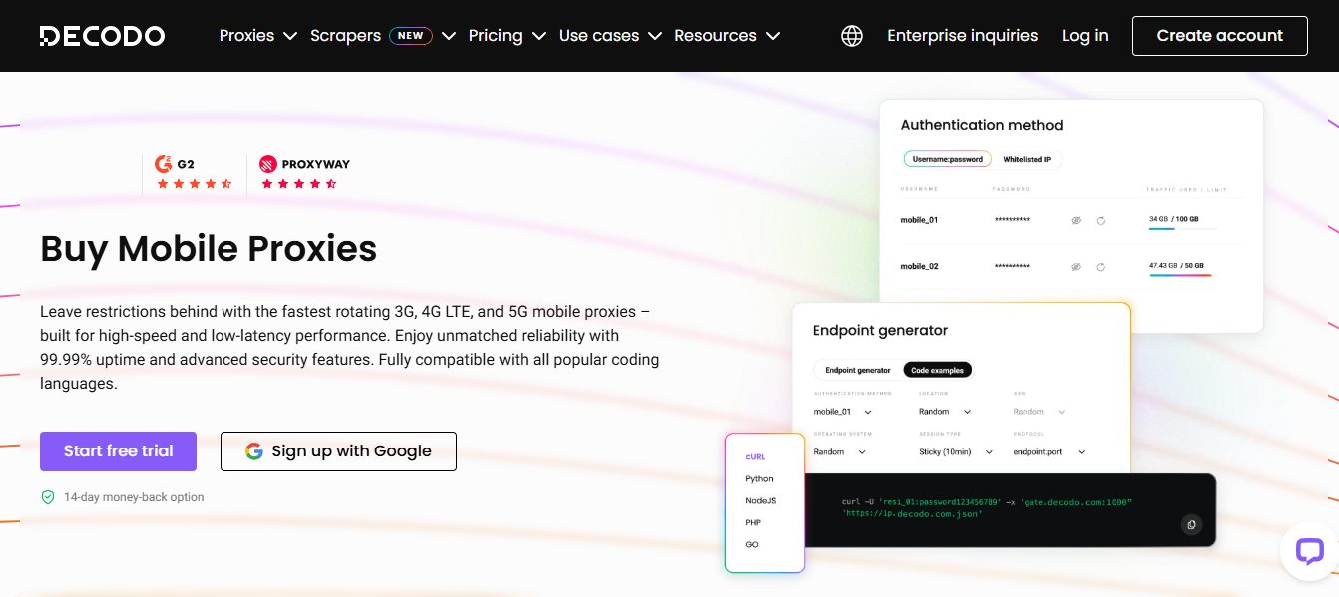Click the Enterprise inquiries link

point(963,36)
